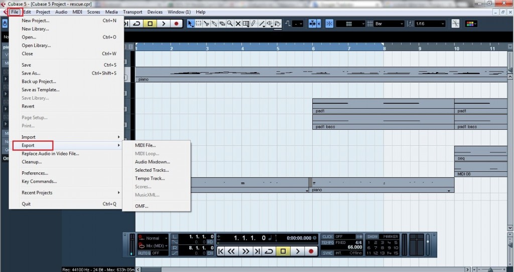The image size is (514, 272).
Task: Click the Snap to Zero Crossing icon
Action: 456,24
